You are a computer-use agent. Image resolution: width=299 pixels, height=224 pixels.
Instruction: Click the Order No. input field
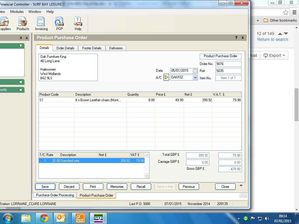click(x=228, y=64)
